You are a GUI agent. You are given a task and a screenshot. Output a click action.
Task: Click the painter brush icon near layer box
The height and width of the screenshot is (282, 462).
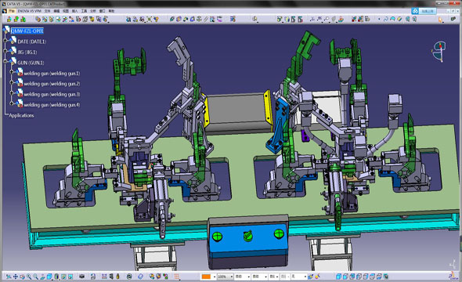pyautogui.click(x=310, y=277)
